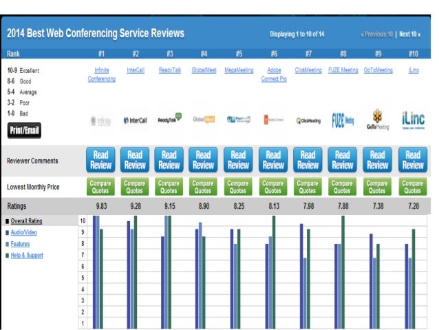Compare Quotes for ClickMeeting
This screenshot has height=330, width=439.
coord(308,187)
